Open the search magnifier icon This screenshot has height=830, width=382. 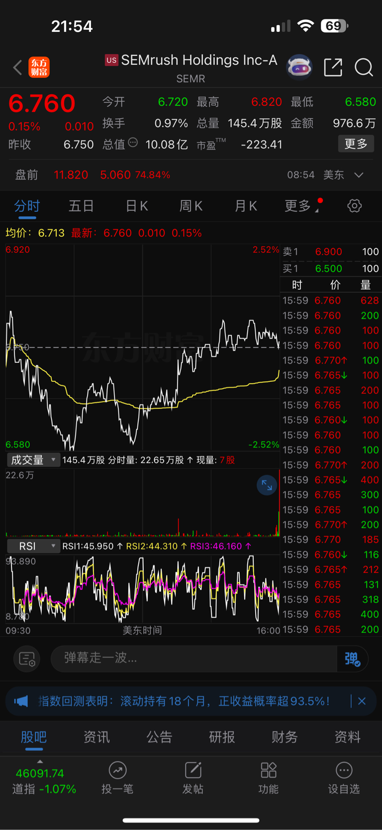(x=364, y=67)
